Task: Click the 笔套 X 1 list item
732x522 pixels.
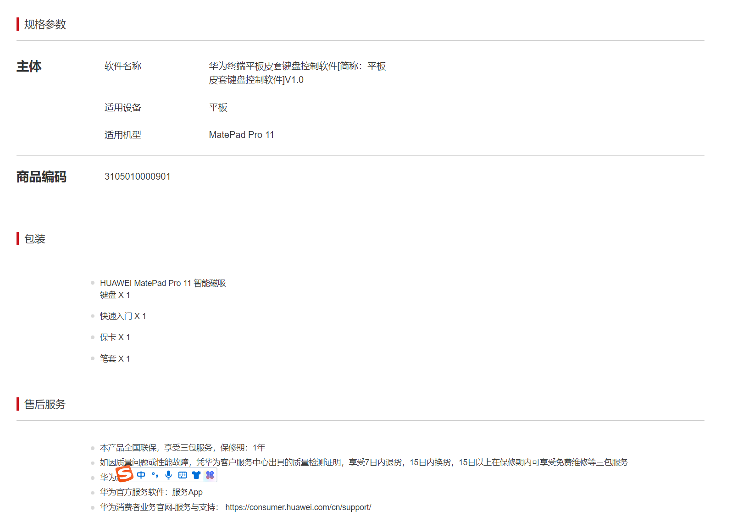Action: click(115, 359)
